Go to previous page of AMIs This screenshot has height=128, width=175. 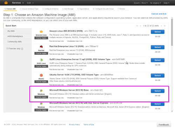[x=141, y=26]
